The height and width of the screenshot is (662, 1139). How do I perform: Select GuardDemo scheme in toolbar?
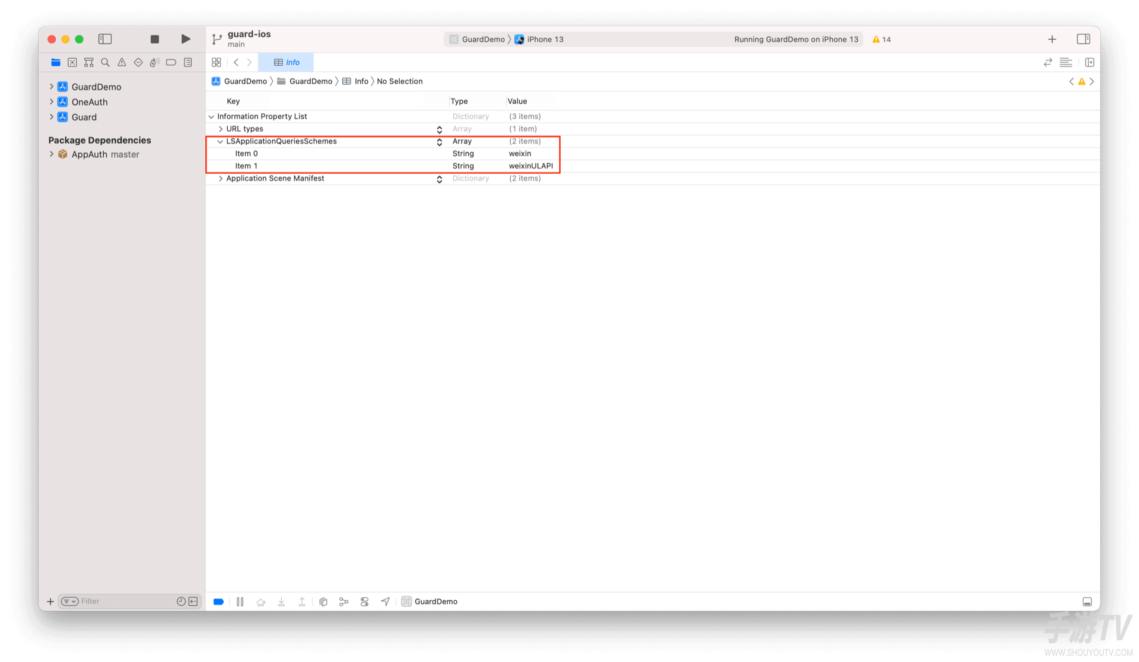pos(477,39)
